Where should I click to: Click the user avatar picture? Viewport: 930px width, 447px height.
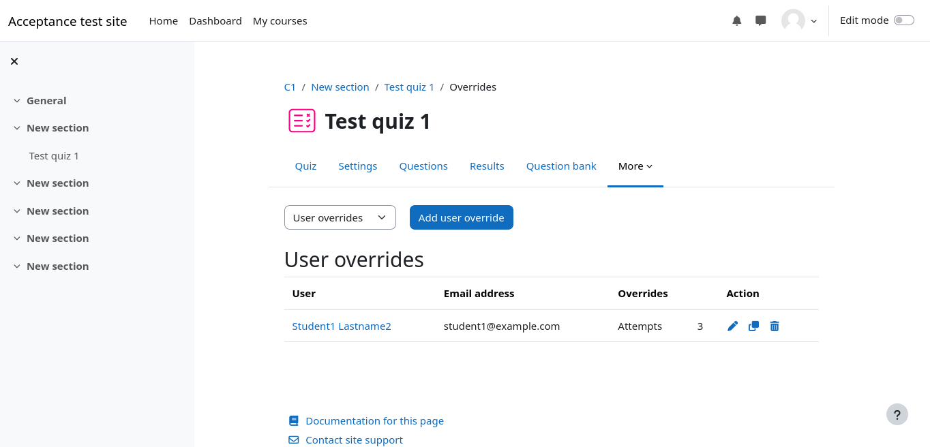click(793, 21)
